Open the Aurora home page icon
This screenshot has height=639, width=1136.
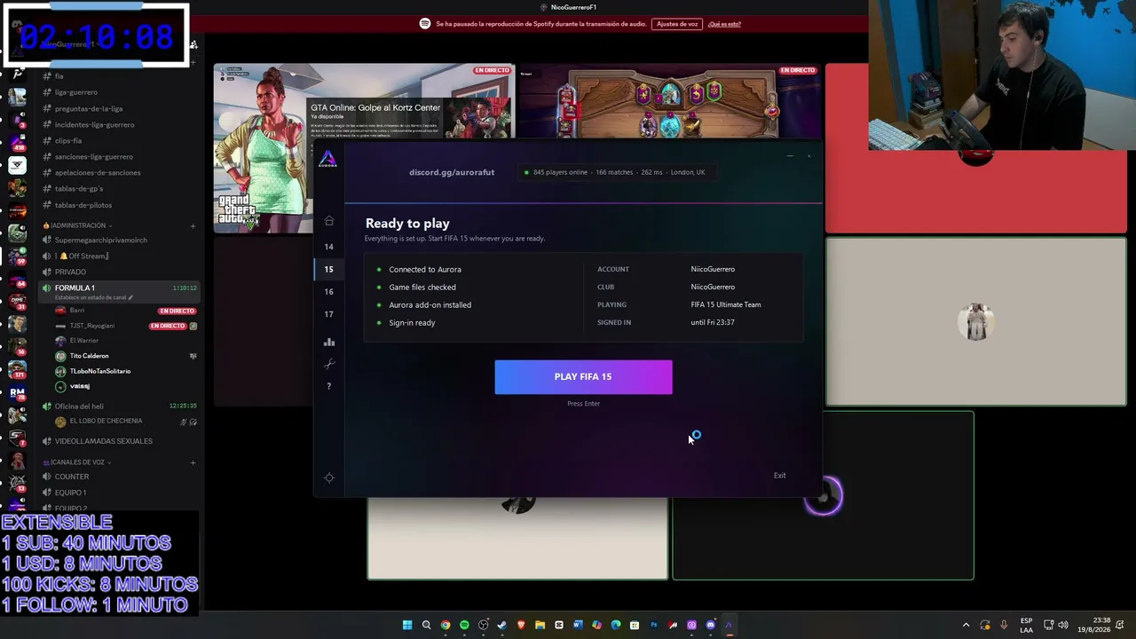[x=328, y=221]
